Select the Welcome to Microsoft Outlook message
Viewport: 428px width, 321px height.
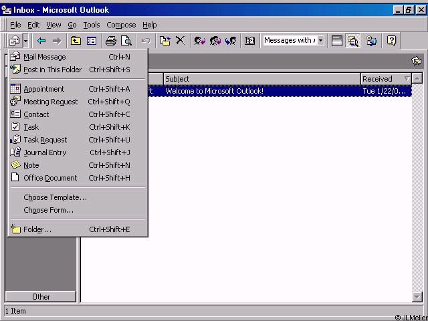pyautogui.click(x=280, y=91)
